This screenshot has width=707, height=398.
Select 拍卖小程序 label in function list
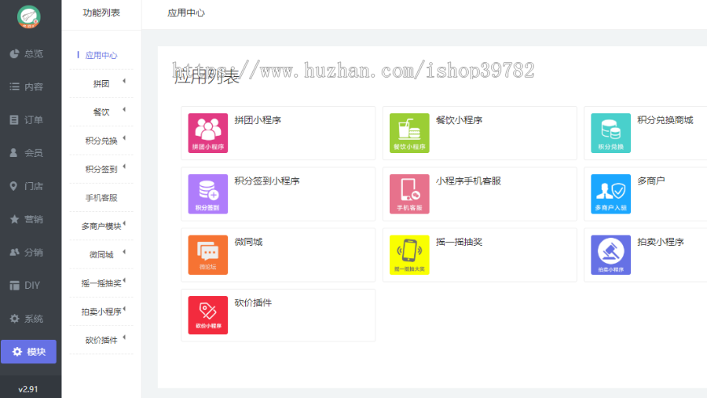point(101,312)
